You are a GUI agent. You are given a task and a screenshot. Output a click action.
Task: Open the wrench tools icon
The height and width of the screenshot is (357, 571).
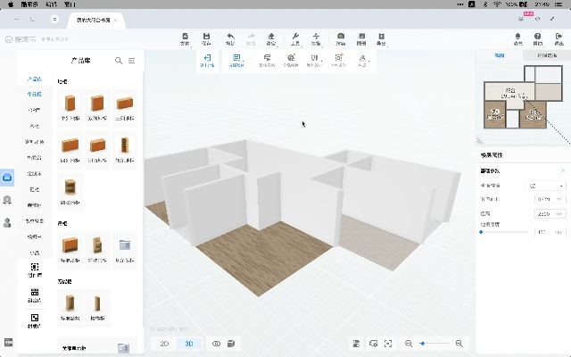295,38
